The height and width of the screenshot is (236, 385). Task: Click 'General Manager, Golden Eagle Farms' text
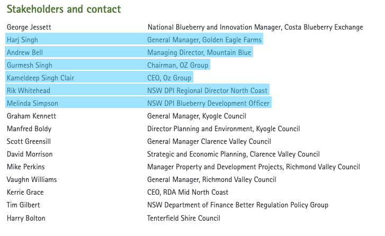204,40
